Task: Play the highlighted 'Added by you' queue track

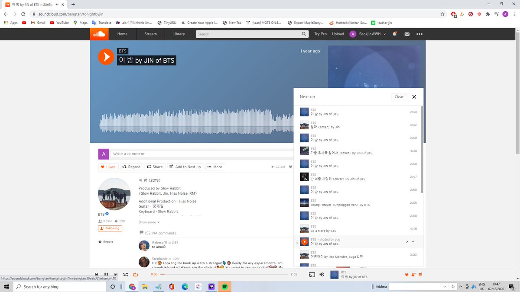Action: click(x=304, y=242)
